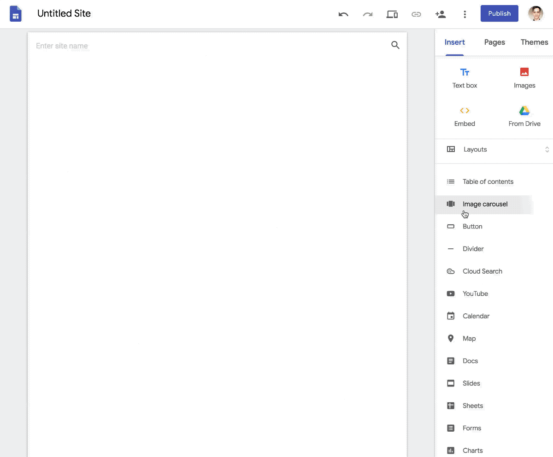
Task: Select the Cloud Search label
Action: pos(482,271)
